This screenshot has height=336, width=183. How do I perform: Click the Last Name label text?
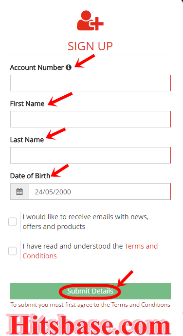[27, 140]
